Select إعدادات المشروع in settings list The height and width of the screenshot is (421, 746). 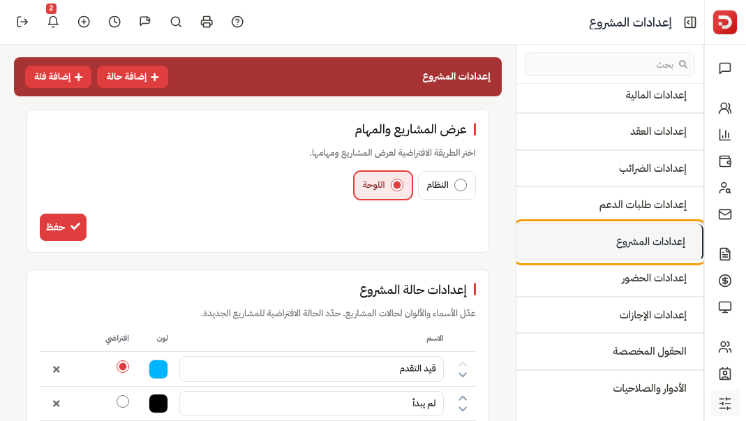click(609, 242)
